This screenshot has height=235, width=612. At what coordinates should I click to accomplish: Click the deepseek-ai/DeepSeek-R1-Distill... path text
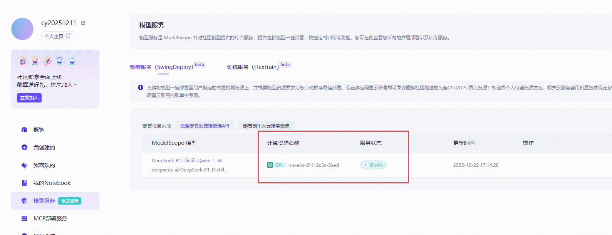pyautogui.click(x=190, y=170)
